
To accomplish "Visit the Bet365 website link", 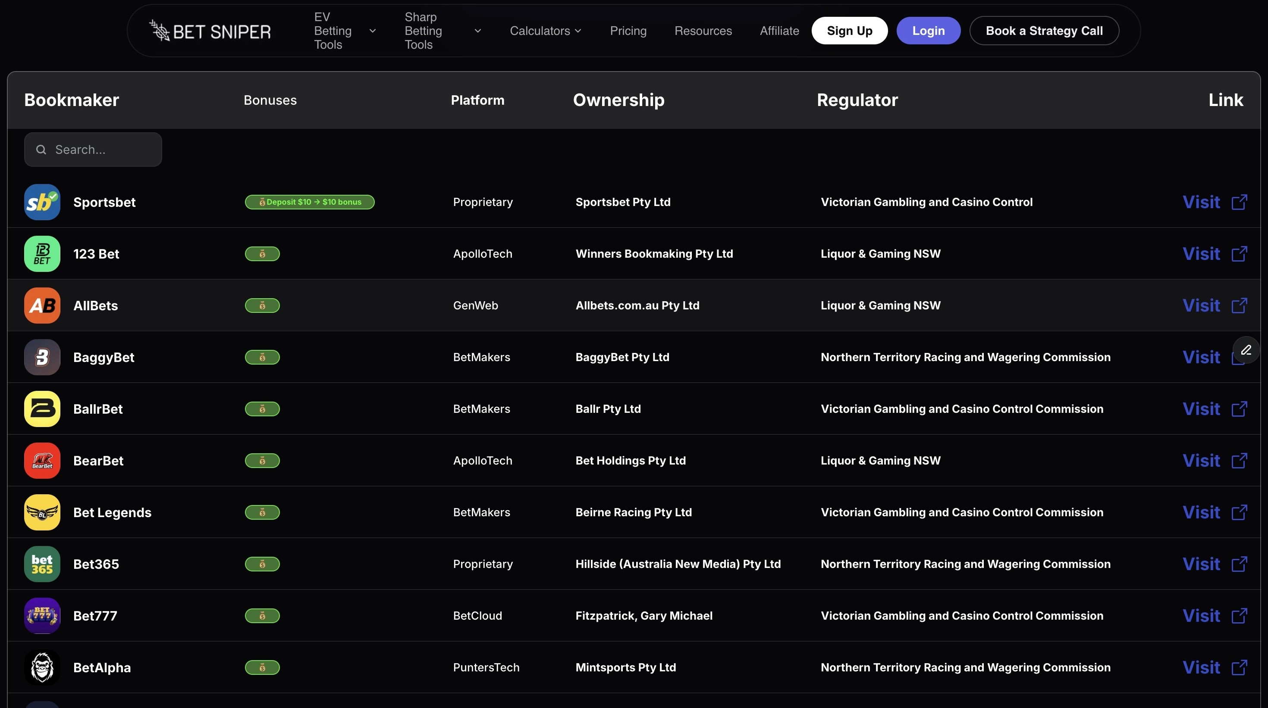I will (x=1201, y=564).
